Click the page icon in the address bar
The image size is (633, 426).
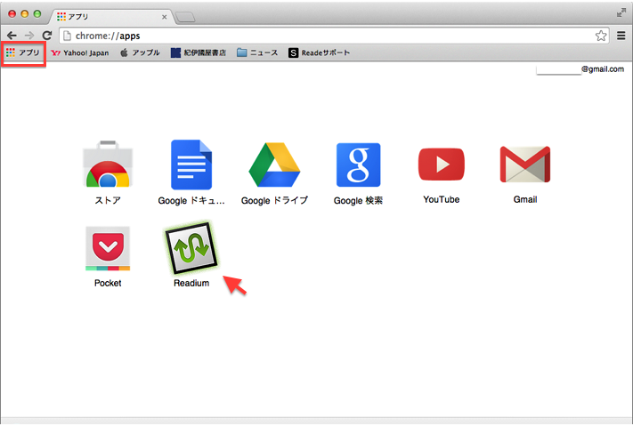coord(68,36)
